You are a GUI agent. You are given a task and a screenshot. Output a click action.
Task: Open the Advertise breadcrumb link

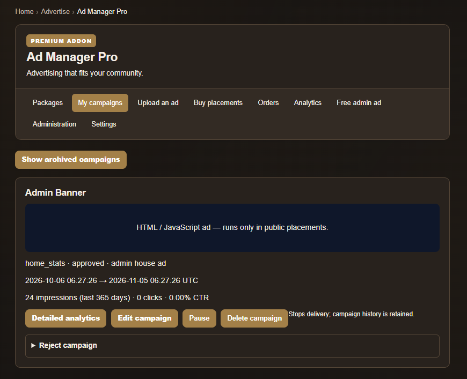point(55,12)
